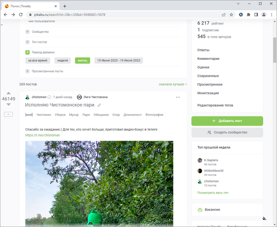Open the https://t.me/chistoman link
This screenshot has height=227, width=277.
click(43, 135)
